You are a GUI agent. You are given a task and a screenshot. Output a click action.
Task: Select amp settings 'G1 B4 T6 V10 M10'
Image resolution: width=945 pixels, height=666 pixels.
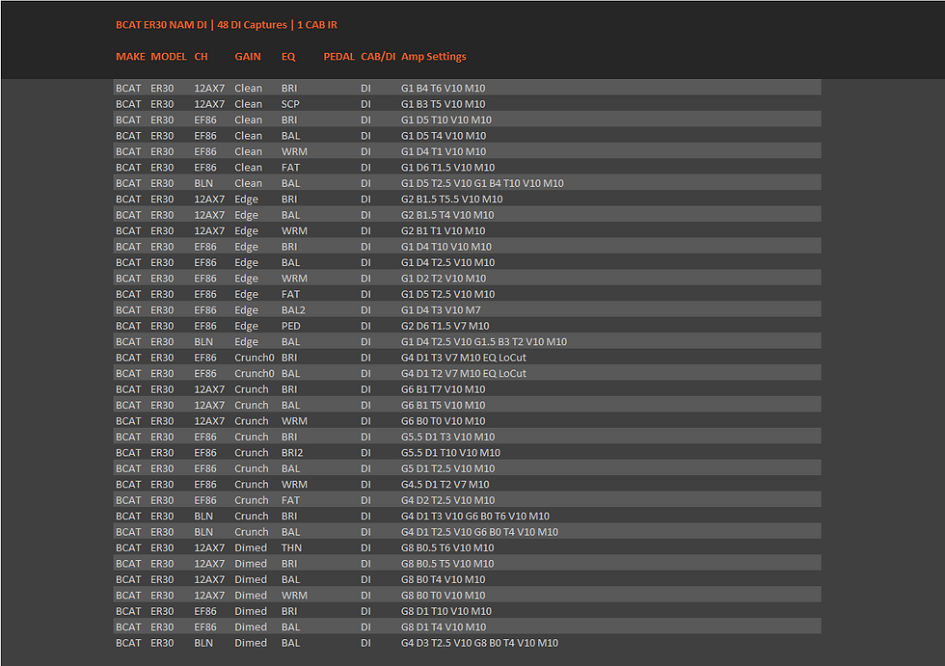tap(443, 89)
